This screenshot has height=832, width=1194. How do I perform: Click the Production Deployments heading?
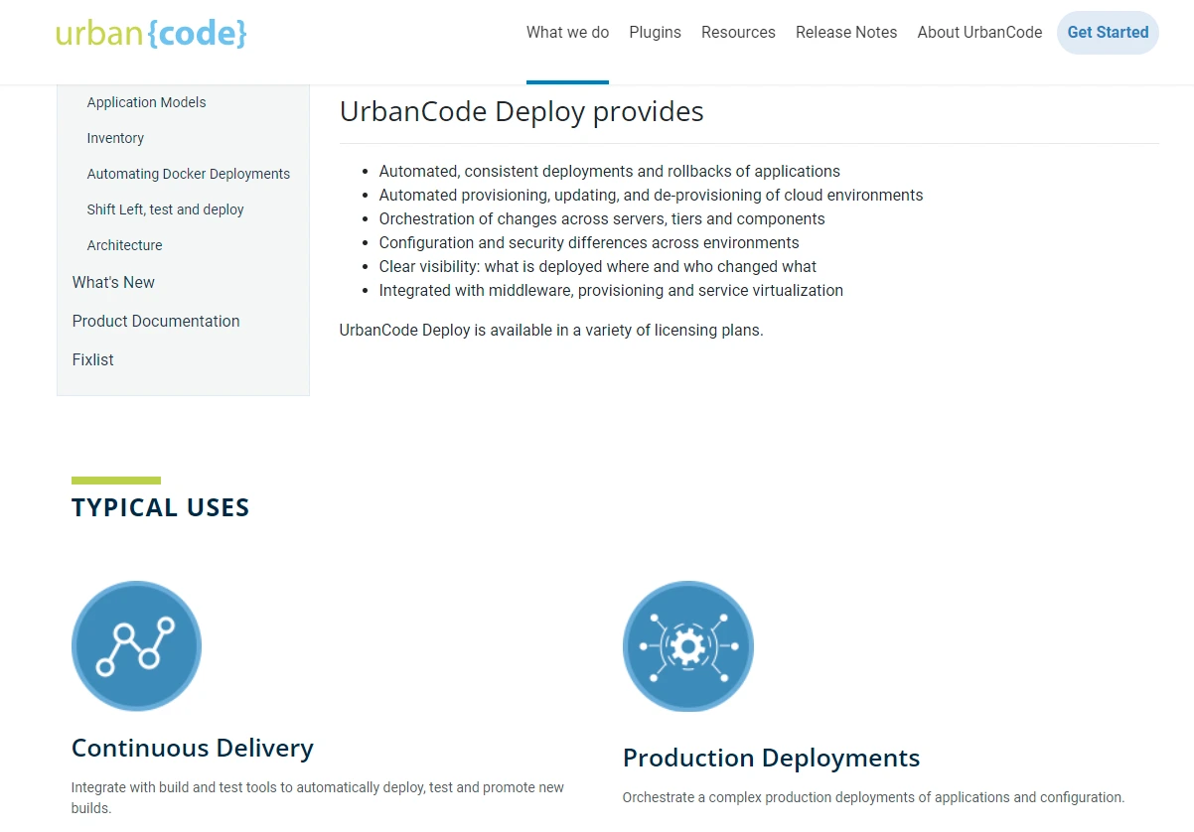[x=771, y=758]
